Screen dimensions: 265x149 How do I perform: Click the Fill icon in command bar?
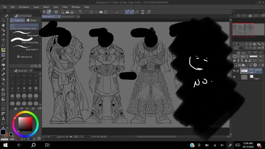click(101, 12)
